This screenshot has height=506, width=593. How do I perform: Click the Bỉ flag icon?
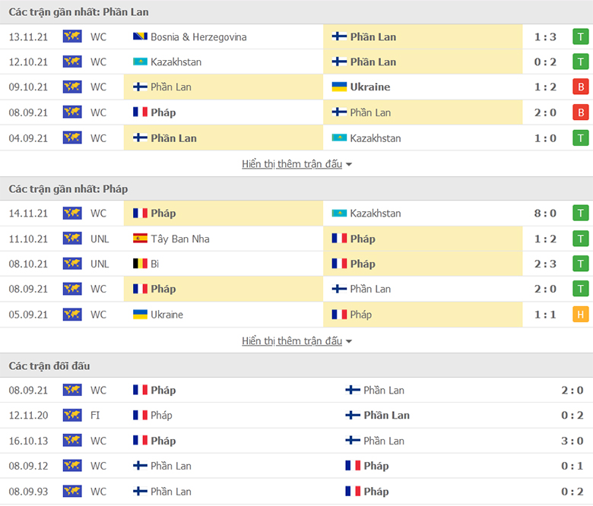tap(140, 264)
